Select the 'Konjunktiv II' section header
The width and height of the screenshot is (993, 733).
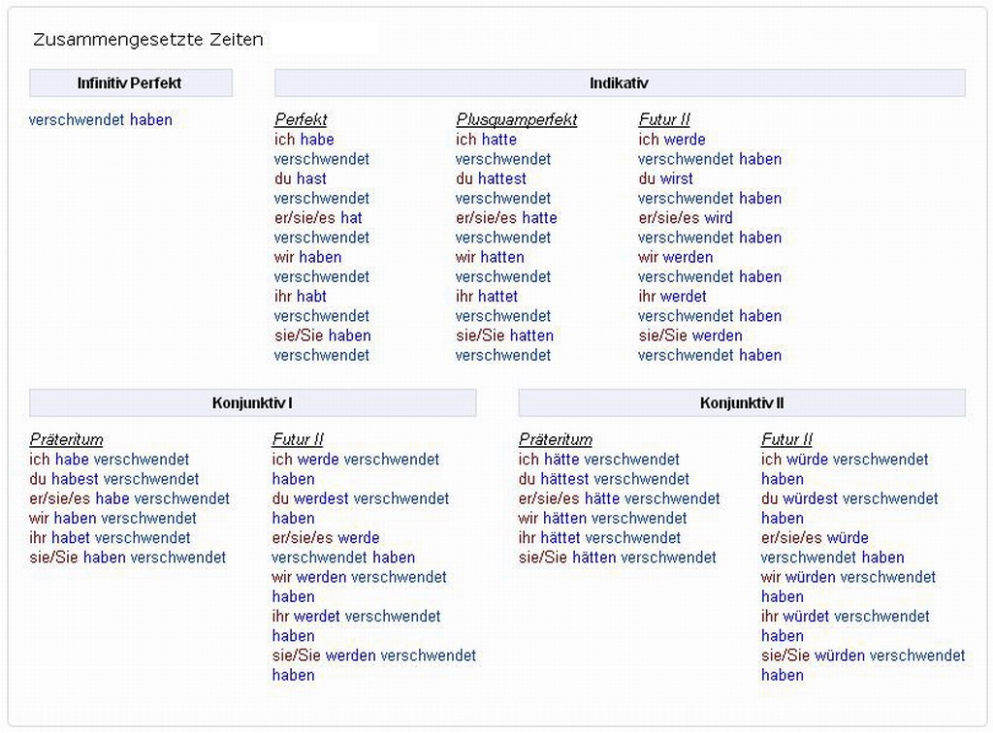(x=741, y=403)
